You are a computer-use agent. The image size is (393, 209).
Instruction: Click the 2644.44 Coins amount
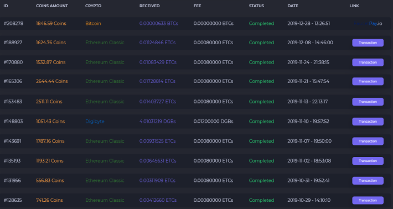(52, 81)
